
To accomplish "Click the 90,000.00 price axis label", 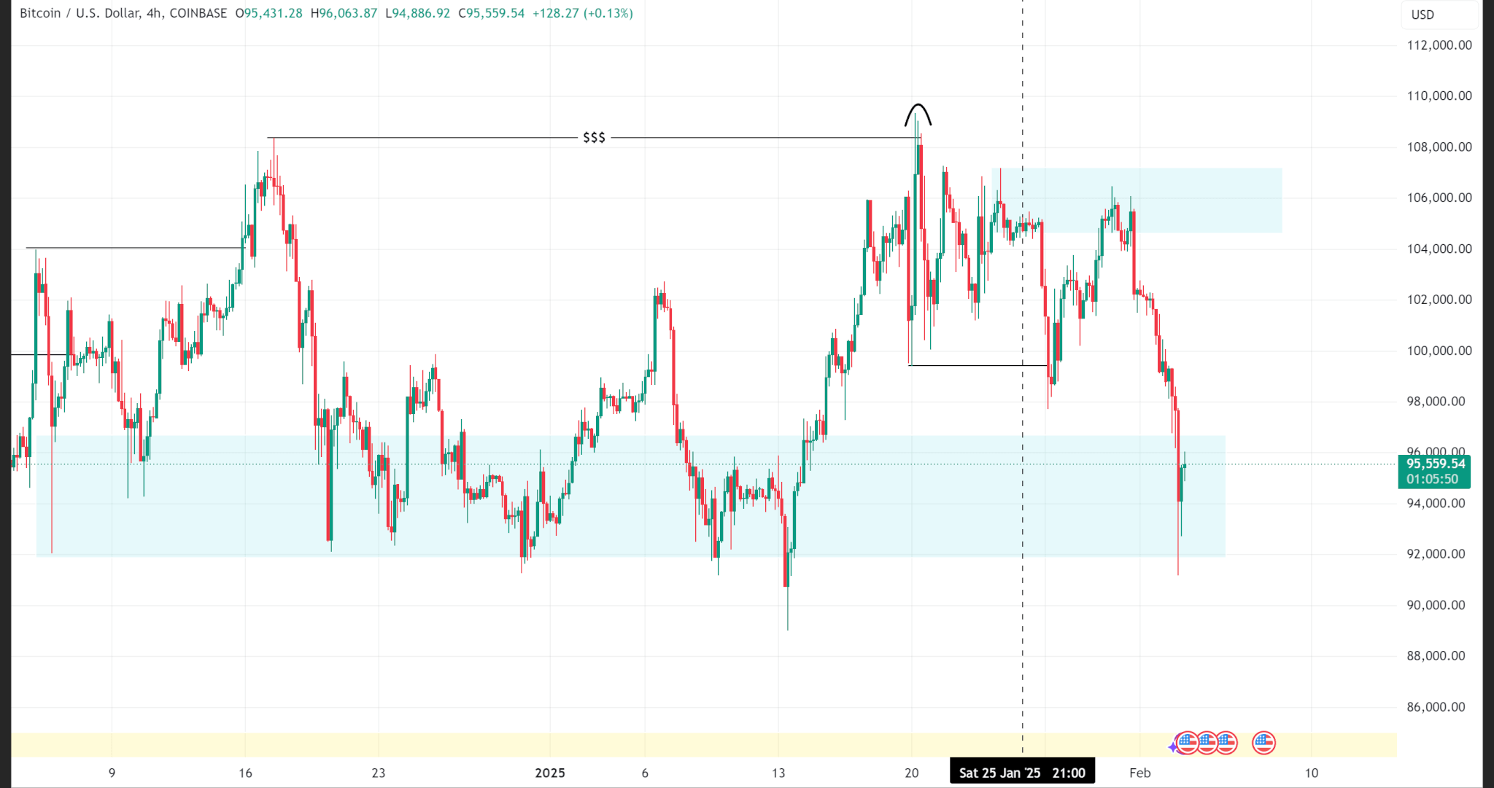I will click(x=1436, y=605).
